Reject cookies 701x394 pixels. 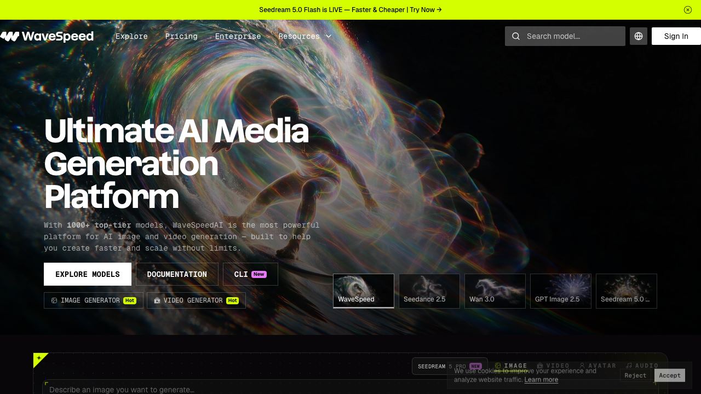635,375
